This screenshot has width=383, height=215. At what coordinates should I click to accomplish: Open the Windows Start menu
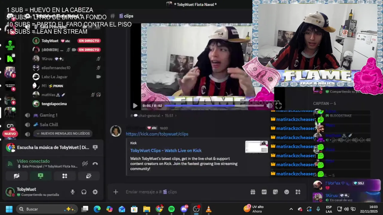pyautogui.click(x=9, y=209)
